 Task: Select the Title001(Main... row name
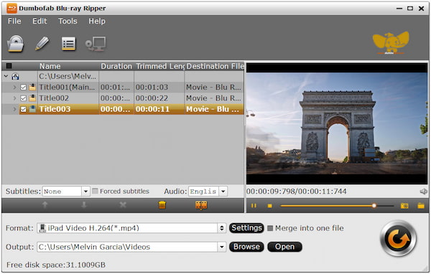point(67,88)
